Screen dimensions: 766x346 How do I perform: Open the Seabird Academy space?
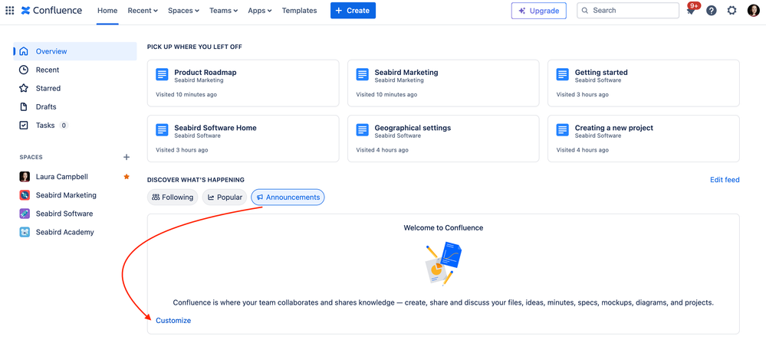tap(75, 232)
